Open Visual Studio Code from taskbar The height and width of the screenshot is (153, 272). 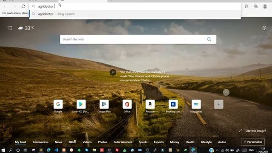point(57,150)
